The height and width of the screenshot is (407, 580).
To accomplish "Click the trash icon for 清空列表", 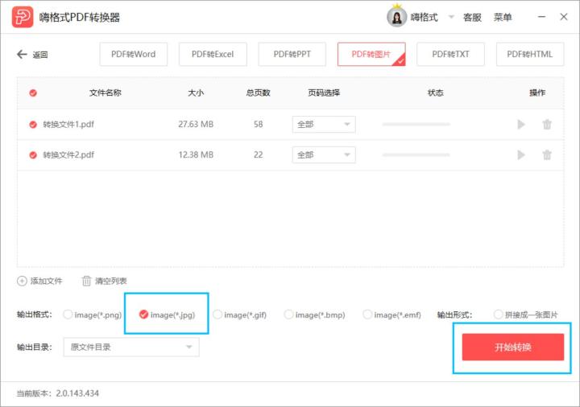I will [x=86, y=281].
